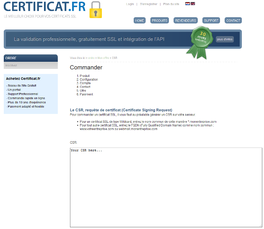Go to the REVENDEURS page
Screen dimensions: 264x229
click(186, 21)
